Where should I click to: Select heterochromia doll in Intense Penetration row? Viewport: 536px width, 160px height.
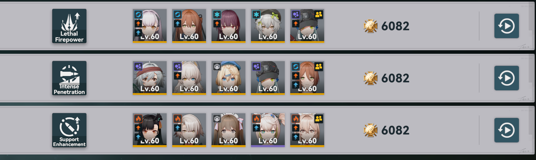pyautogui.click(x=189, y=78)
